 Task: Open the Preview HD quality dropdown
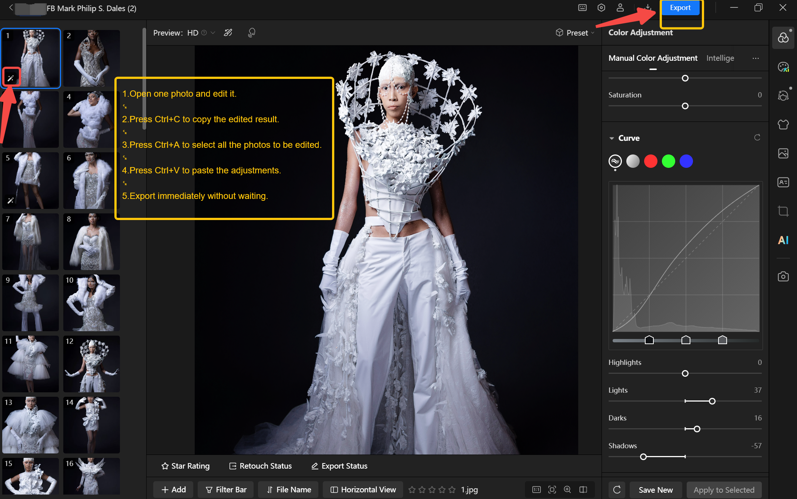click(x=212, y=33)
